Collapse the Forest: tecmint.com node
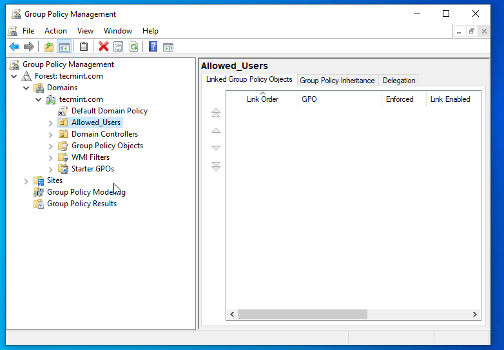504x350 pixels. (x=14, y=76)
